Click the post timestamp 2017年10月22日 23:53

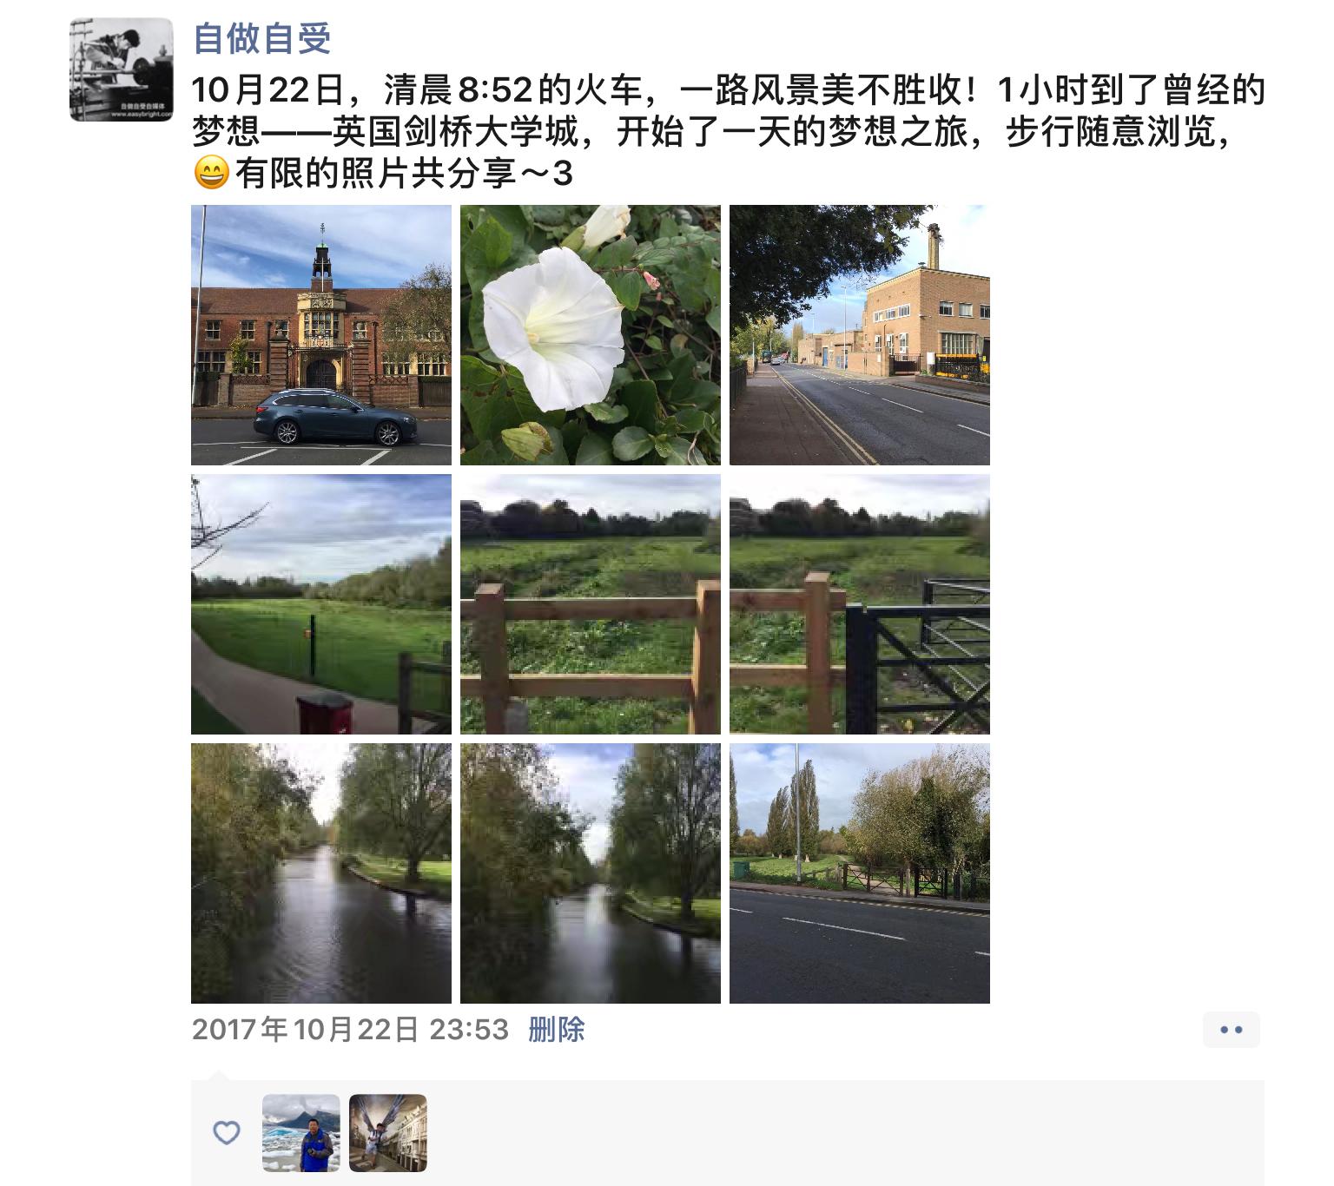[x=350, y=1030]
